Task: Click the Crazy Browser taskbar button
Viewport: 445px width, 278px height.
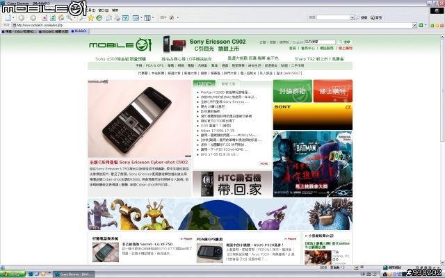Action: click(x=74, y=275)
